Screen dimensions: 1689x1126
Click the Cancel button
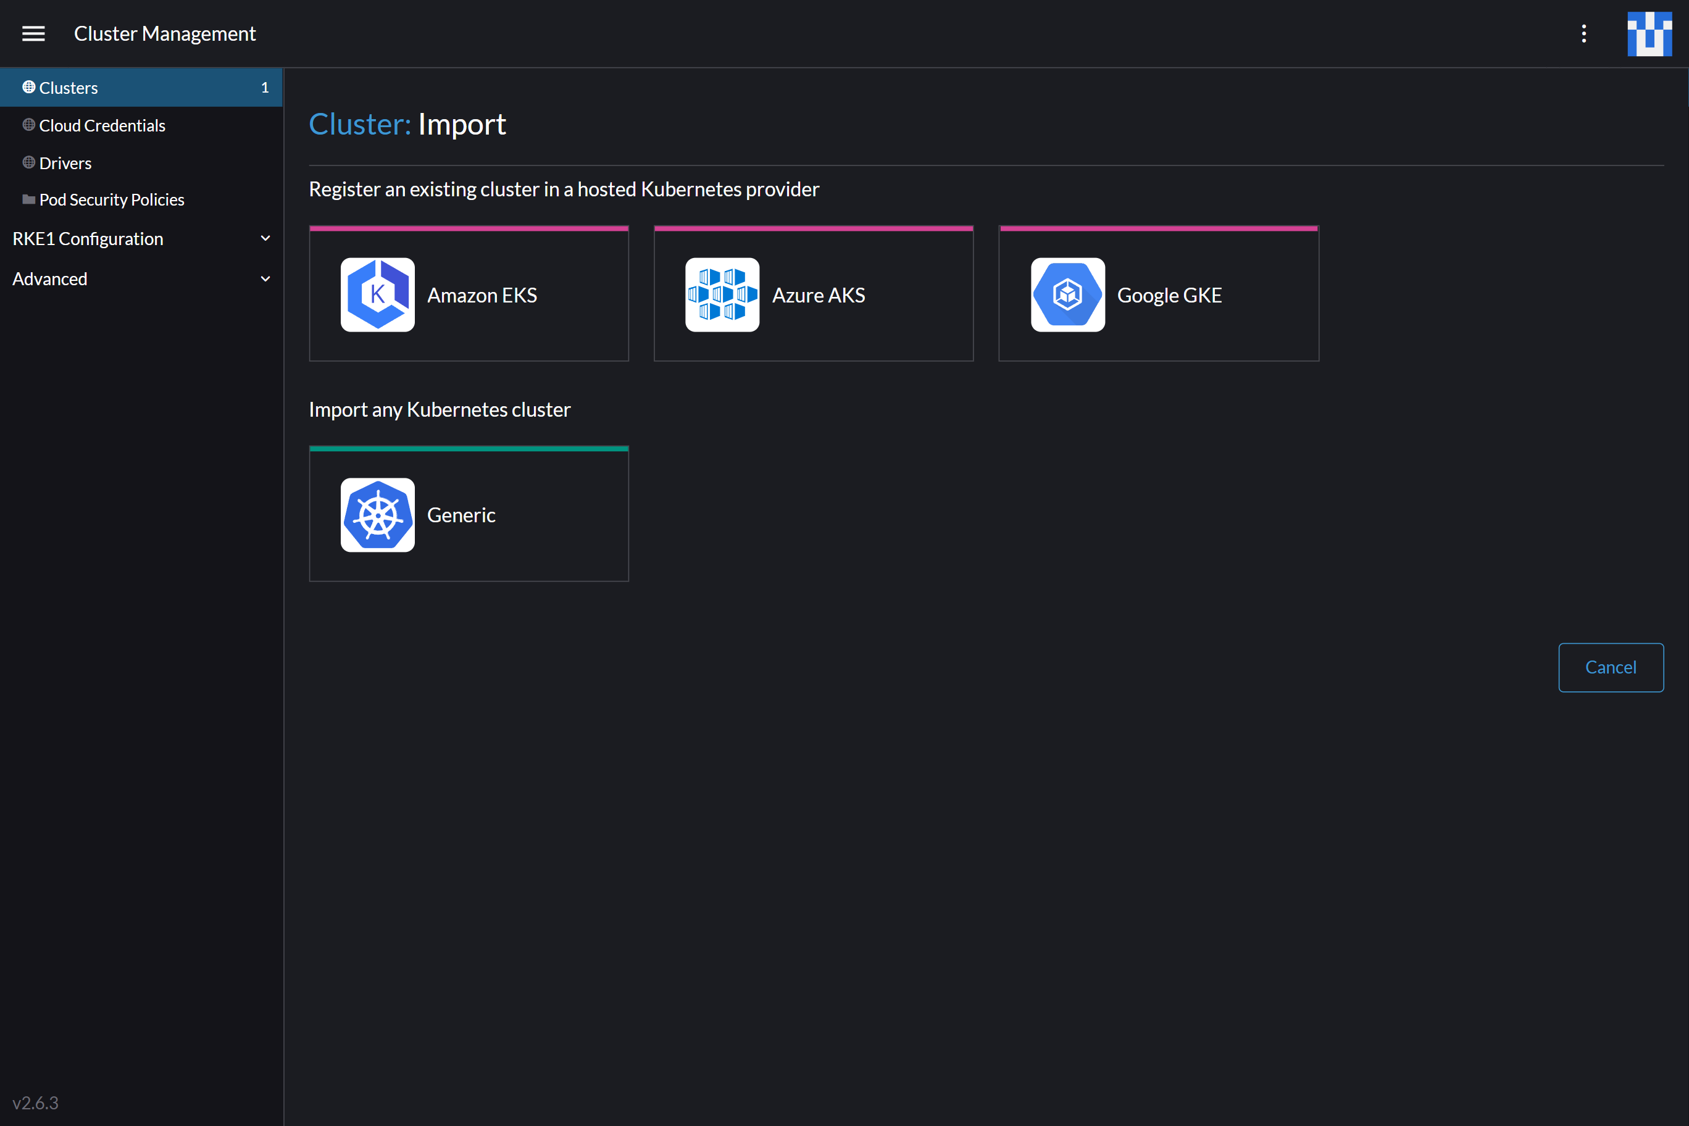pos(1611,667)
